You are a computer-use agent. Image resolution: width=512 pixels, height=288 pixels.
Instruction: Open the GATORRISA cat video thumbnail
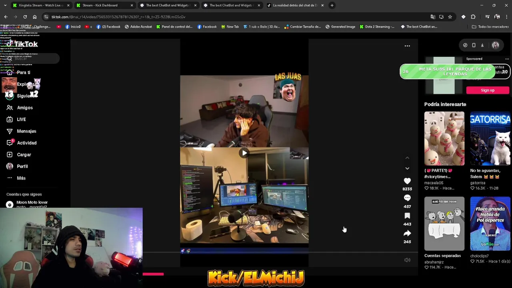coord(490,138)
